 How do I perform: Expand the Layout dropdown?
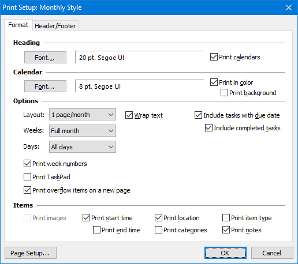pyautogui.click(x=83, y=115)
